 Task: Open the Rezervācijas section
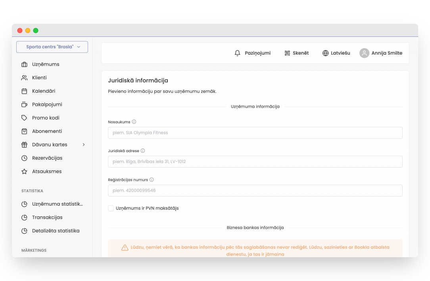(47, 158)
